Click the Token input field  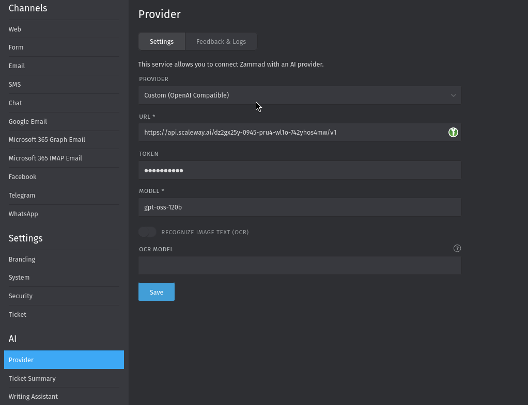[300, 170]
